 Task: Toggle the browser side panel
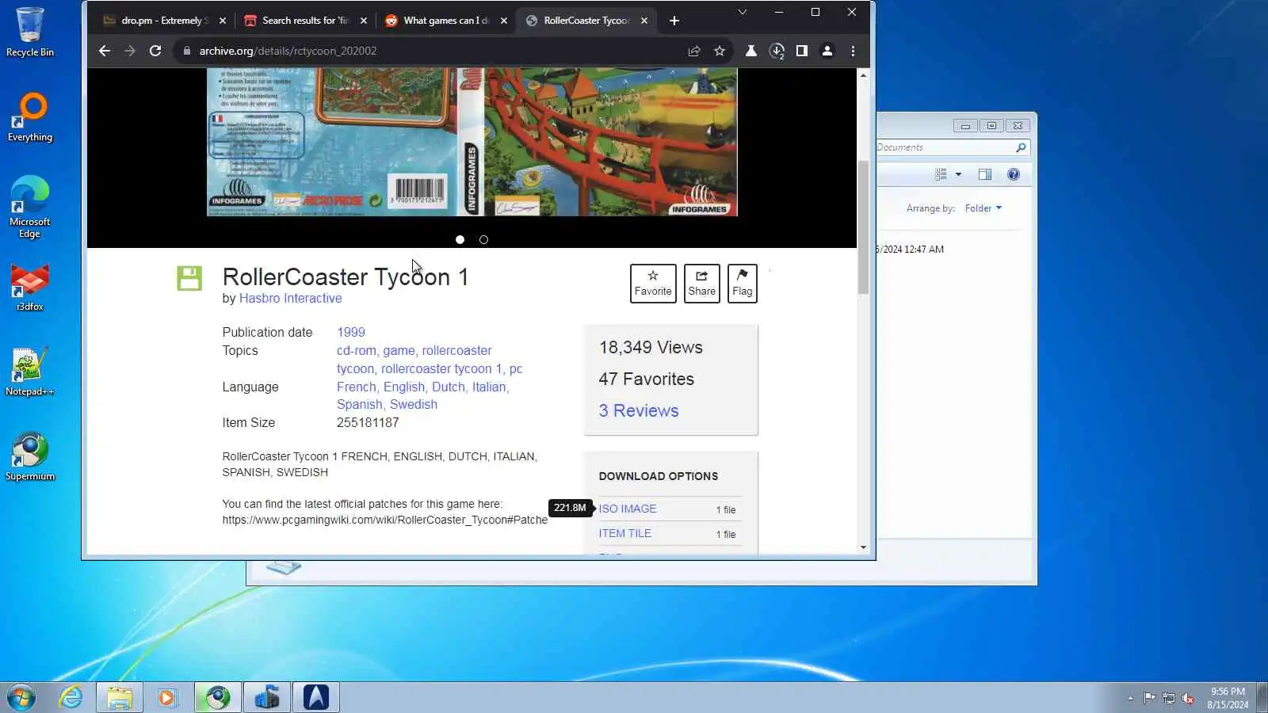click(802, 51)
